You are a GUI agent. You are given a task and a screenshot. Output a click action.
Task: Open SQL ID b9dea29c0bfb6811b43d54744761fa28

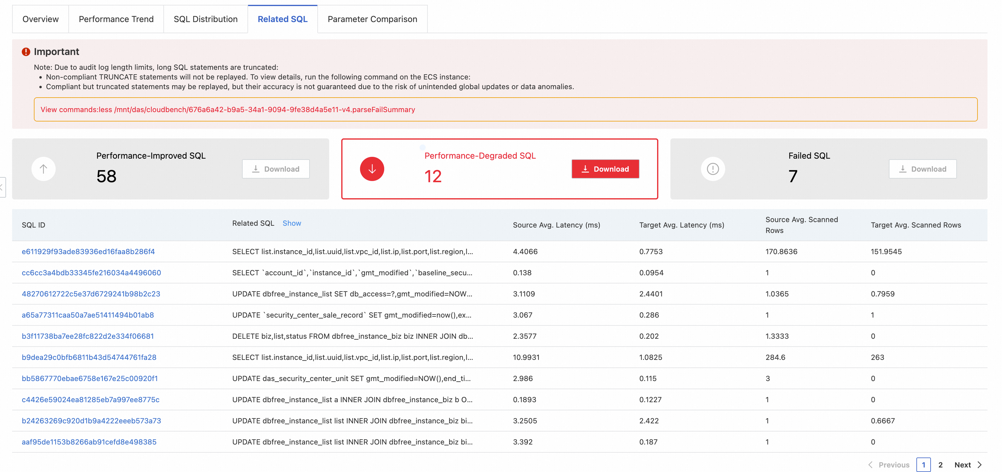pos(89,357)
